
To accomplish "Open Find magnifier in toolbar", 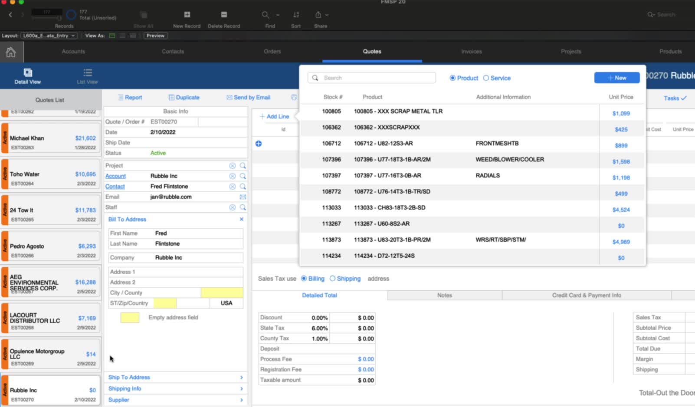I will 266,15.
